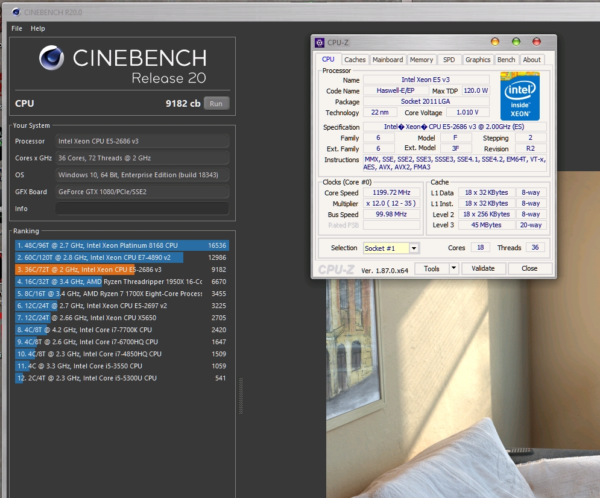The width and height of the screenshot is (600, 498).
Task: Minimize CPU-Z with the orange button
Action: [495, 42]
